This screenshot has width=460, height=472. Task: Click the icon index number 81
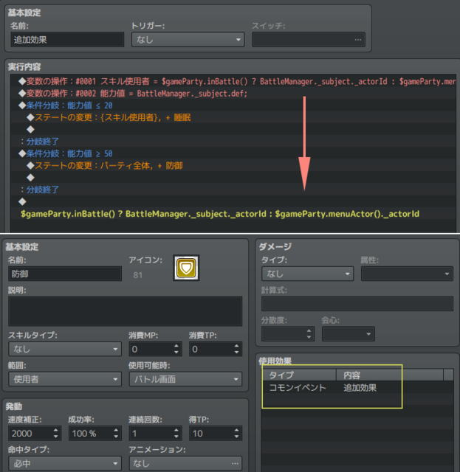[138, 275]
